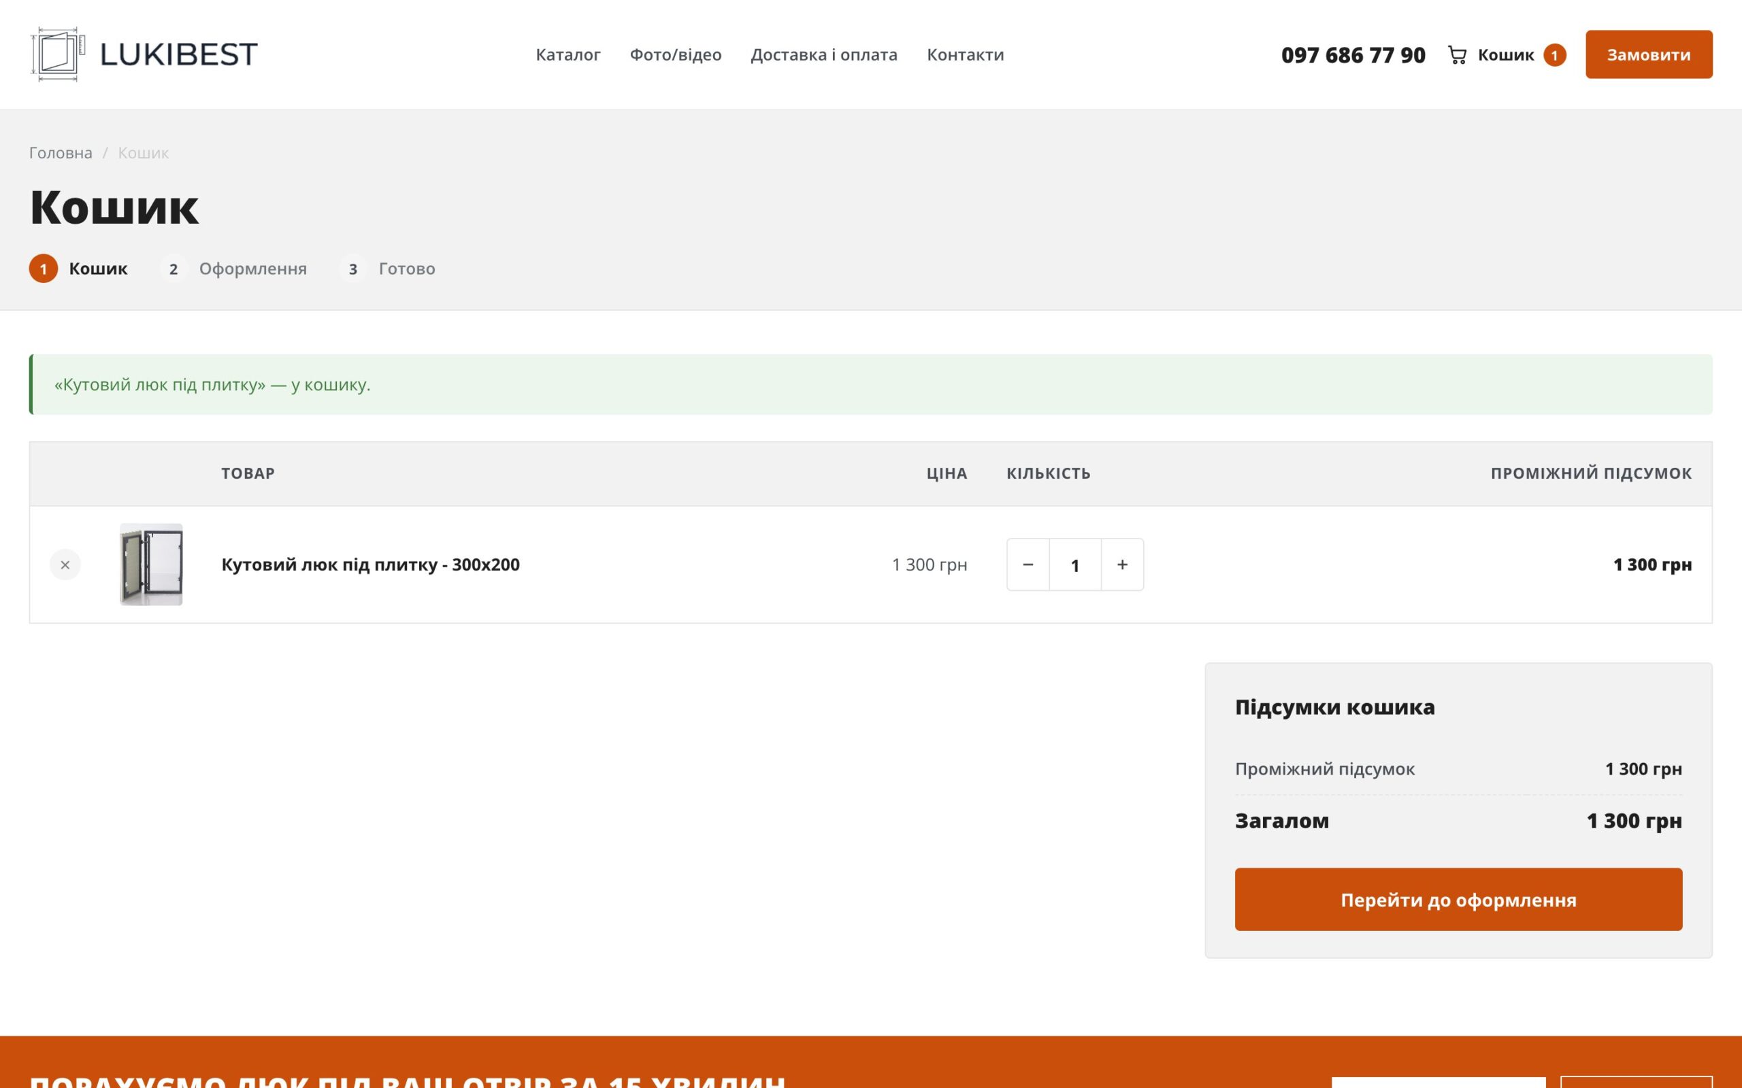Click the 1 300 грн unit price cell
1742x1088 pixels.
click(x=930, y=565)
